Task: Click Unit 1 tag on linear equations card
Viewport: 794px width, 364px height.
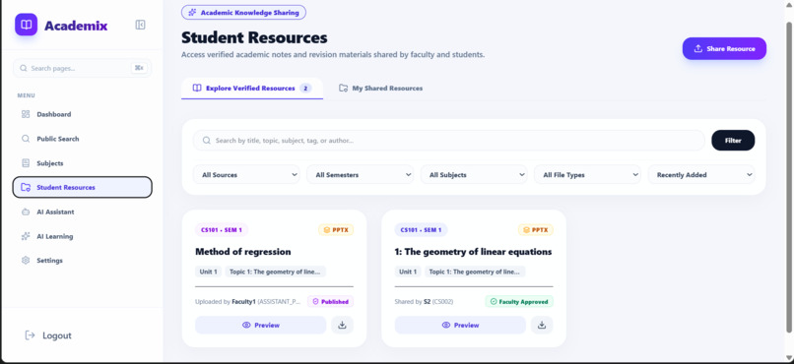Action: (x=408, y=272)
